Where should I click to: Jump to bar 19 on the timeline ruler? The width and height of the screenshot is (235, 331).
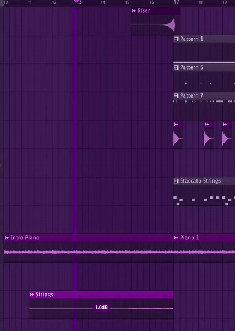[225, 2]
